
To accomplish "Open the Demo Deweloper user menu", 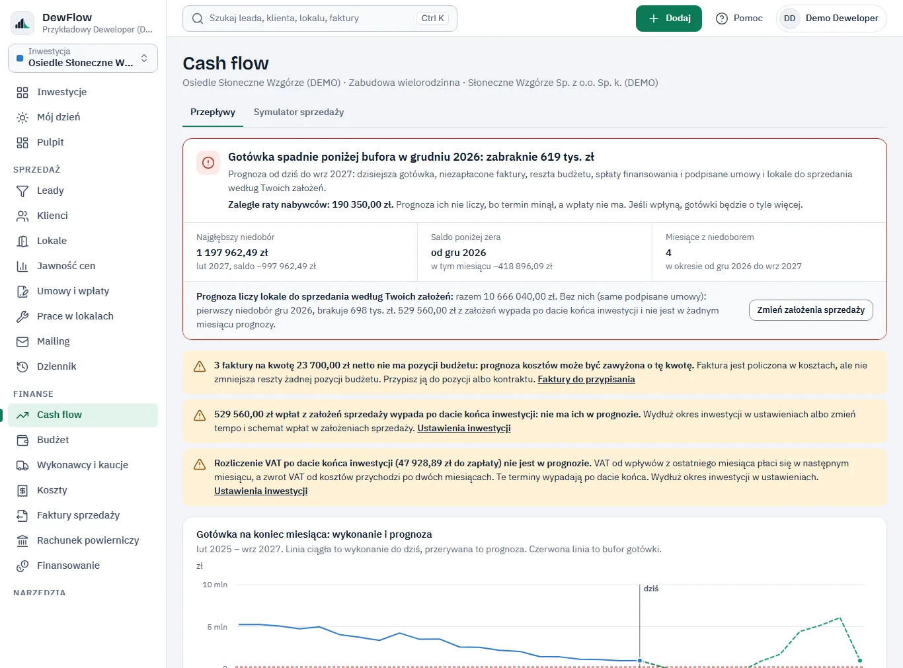I will (x=831, y=19).
